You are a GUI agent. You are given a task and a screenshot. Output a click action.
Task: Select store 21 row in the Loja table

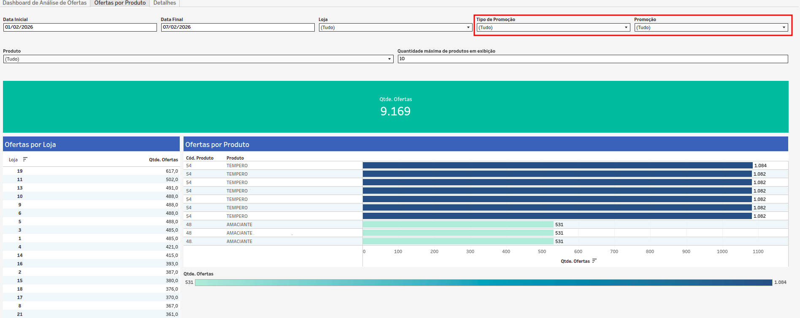point(91,314)
